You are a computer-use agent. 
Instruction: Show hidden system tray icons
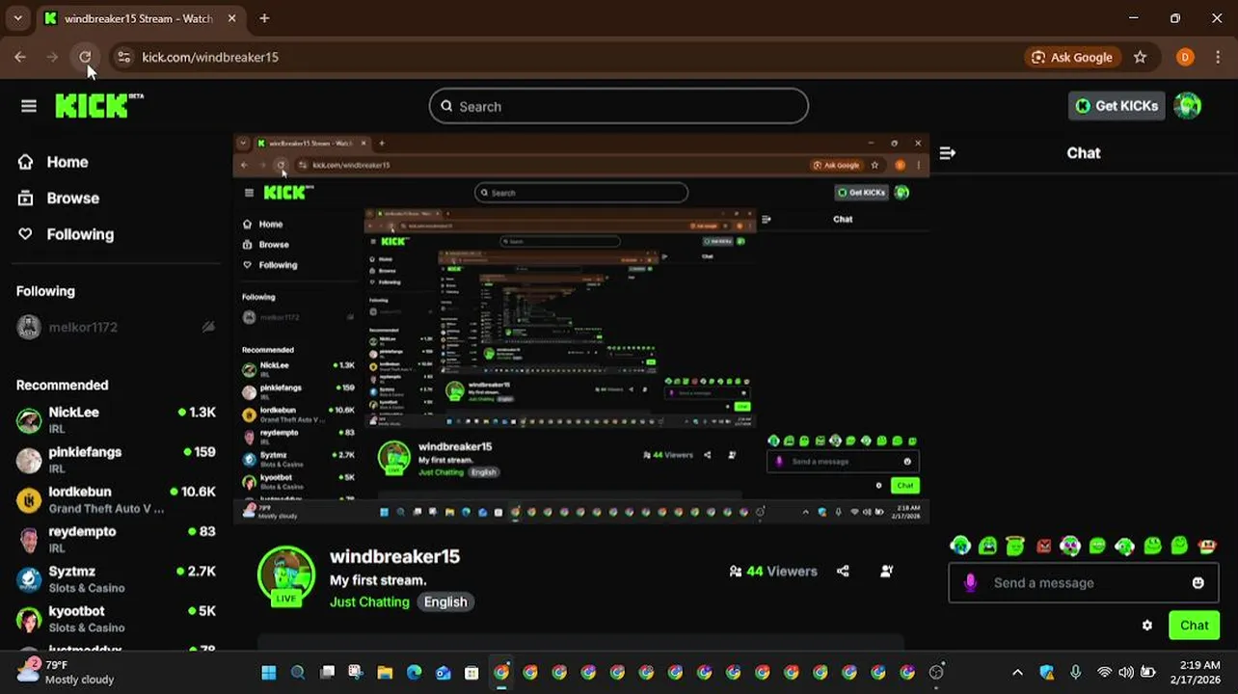1017,673
